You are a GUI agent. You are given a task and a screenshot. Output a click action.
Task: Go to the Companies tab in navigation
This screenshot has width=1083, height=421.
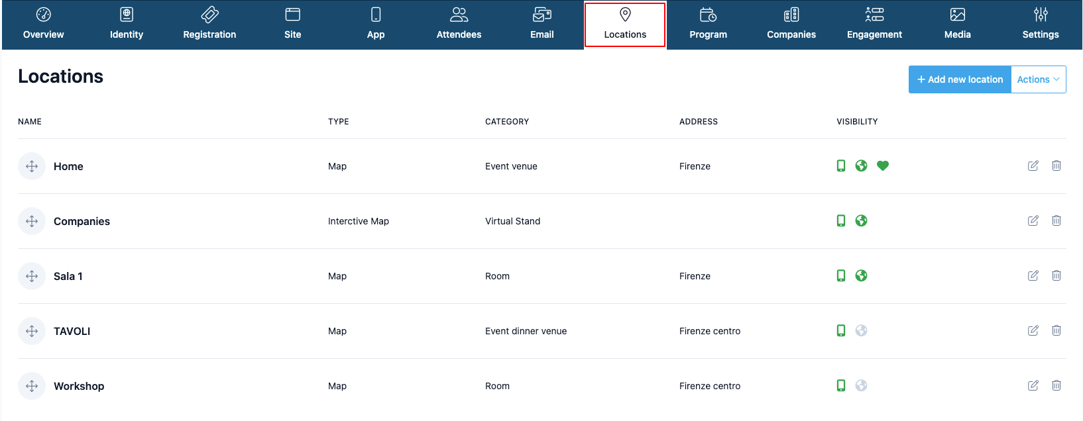[791, 24]
